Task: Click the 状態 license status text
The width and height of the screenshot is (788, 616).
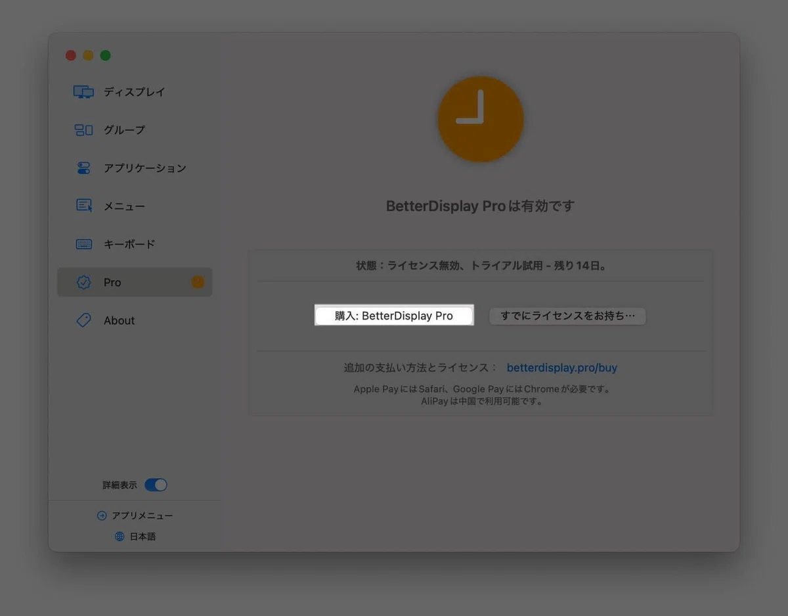Action: [481, 266]
